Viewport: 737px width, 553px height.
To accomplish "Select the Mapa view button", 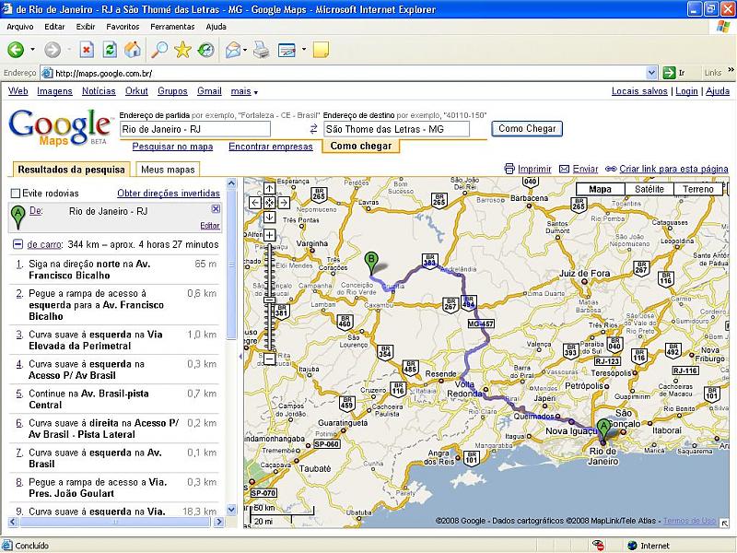I will (x=601, y=189).
